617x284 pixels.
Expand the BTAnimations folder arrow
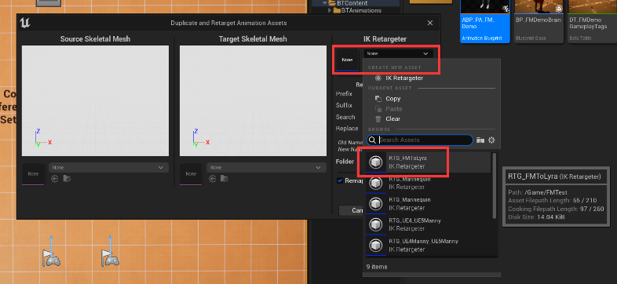330,11
